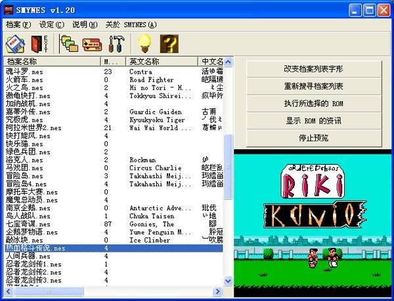
Task: Click the 执行所选择的 ROM button
Action: (314, 104)
